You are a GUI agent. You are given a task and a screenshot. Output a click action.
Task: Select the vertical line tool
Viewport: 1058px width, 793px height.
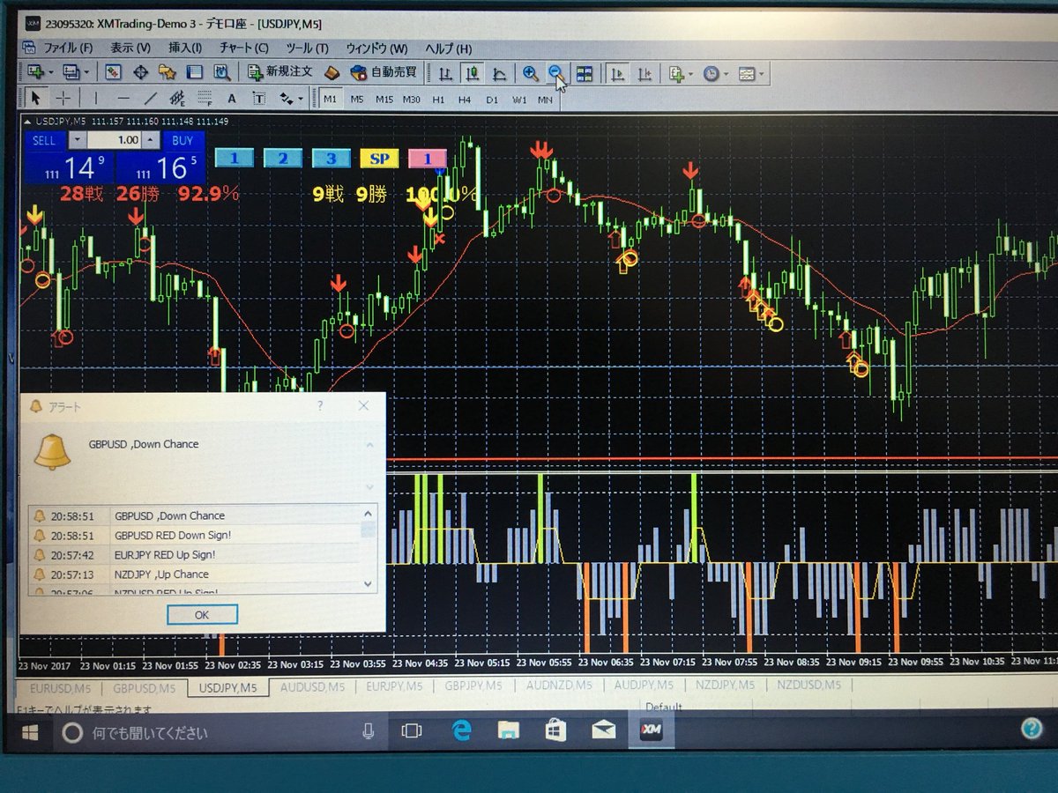coord(95,98)
